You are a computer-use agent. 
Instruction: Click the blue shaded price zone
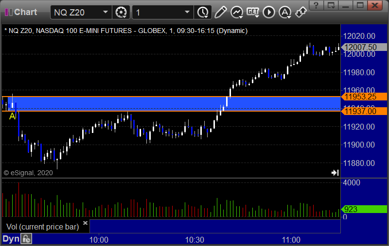(174, 104)
